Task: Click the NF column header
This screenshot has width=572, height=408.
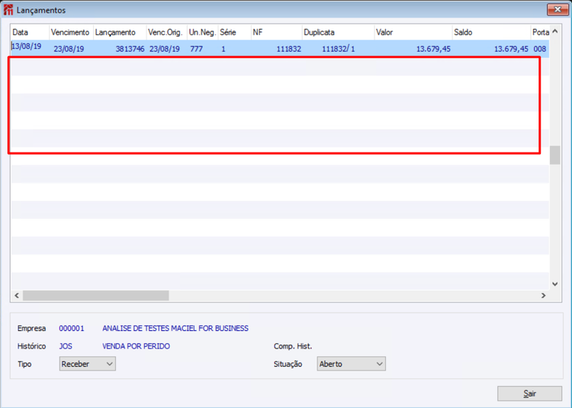Action: [x=277, y=33]
